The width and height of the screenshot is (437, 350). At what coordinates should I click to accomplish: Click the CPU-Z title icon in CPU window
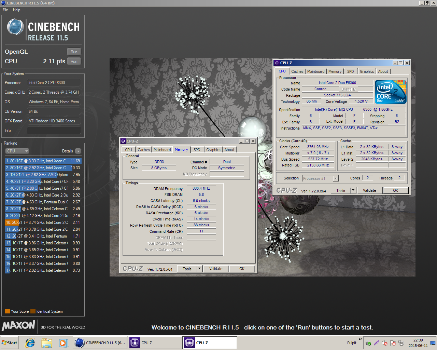tap(277, 63)
